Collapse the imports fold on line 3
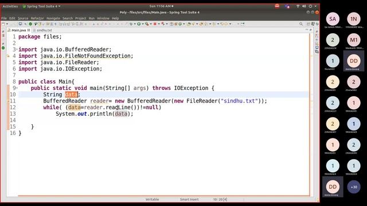 click(17, 49)
